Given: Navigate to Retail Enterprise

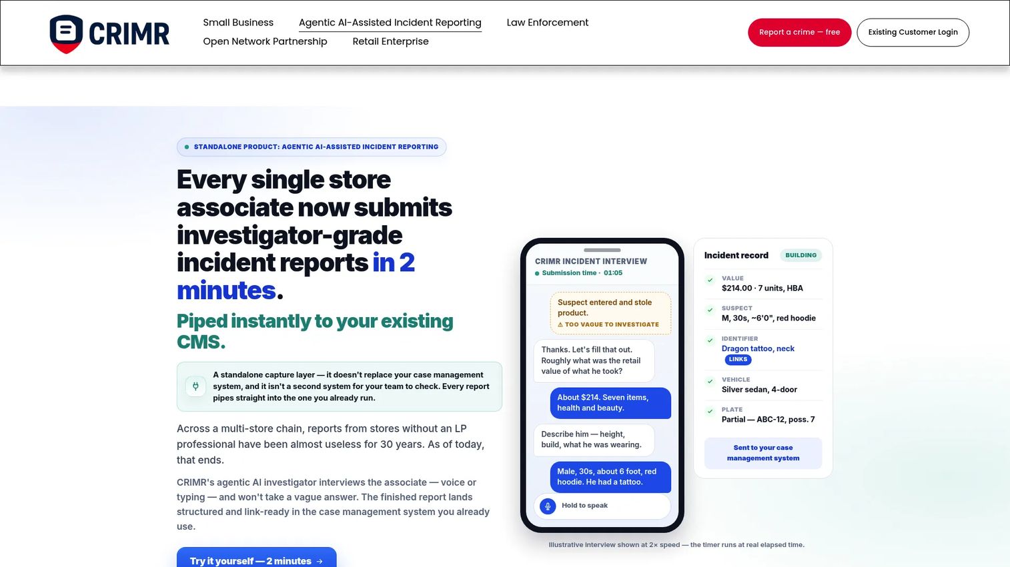Looking at the screenshot, I should coord(390,41).
